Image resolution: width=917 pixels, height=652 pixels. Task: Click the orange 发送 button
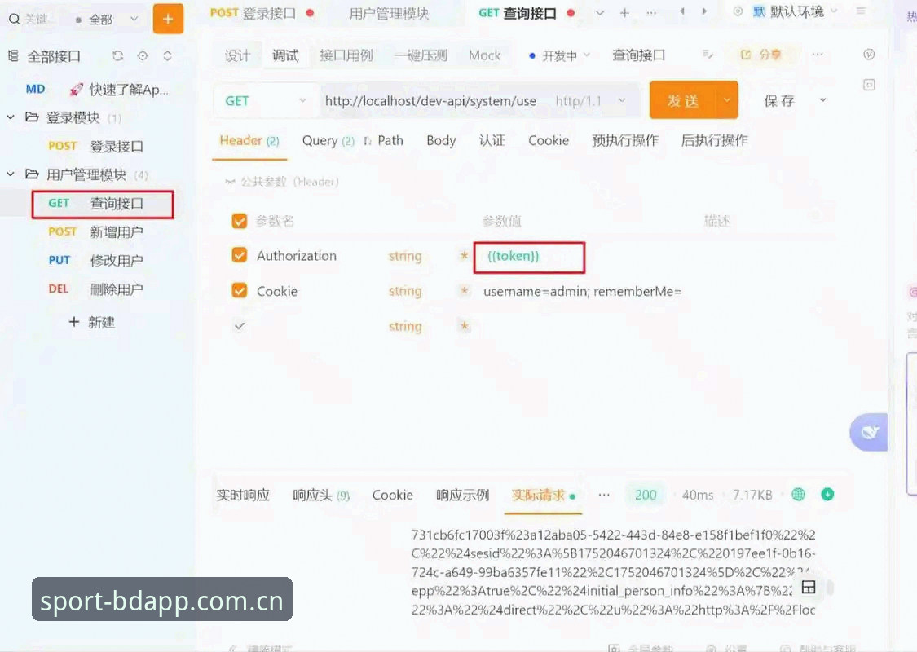pyautogui.click(x=682, y=100)
